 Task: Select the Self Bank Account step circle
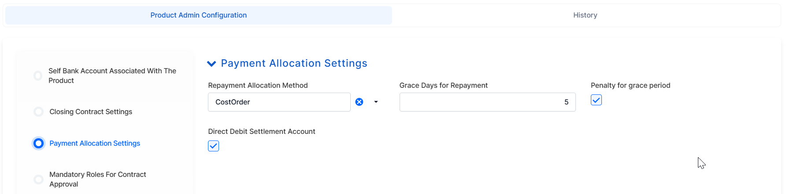[x=38, y=76]
